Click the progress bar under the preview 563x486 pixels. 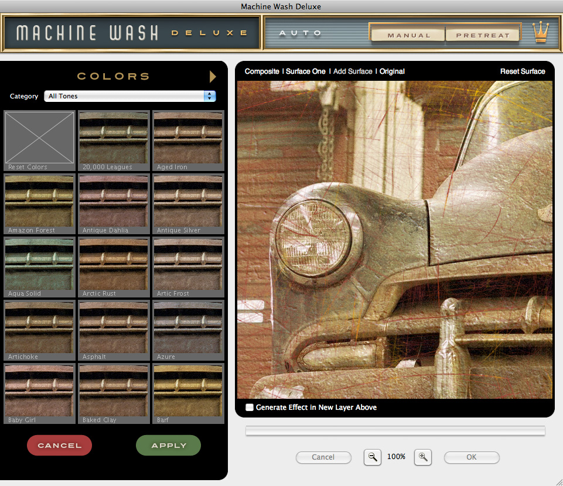pyautogui.click(x=395, y=431)
